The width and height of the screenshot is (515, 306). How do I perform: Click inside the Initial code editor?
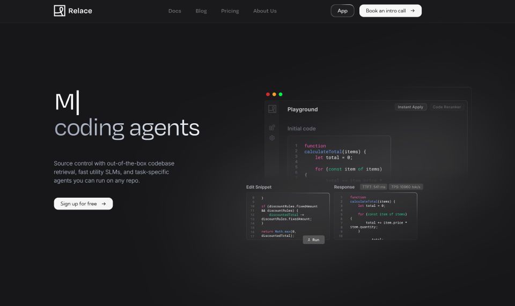pyautogui.click(x=339, y=158)
